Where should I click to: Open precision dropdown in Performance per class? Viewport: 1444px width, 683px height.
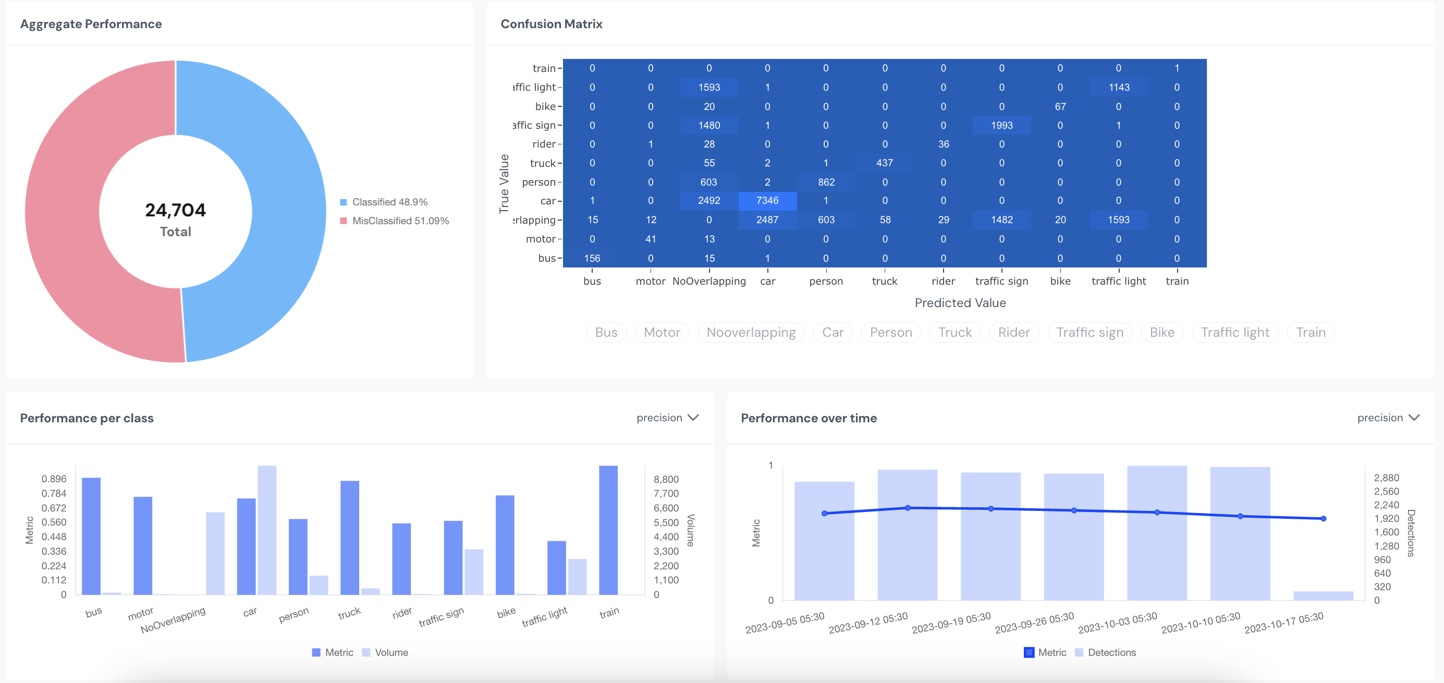point(659,418)
